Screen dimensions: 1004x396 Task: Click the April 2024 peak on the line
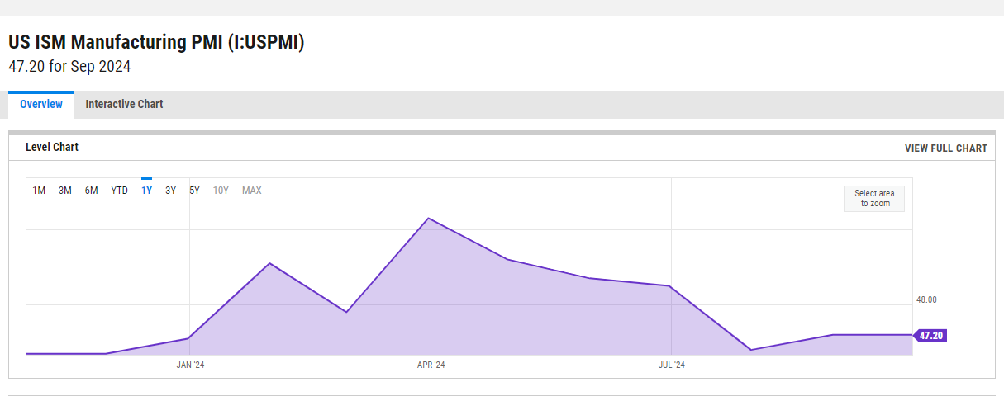pyautogui.click(x=428, y=219)
